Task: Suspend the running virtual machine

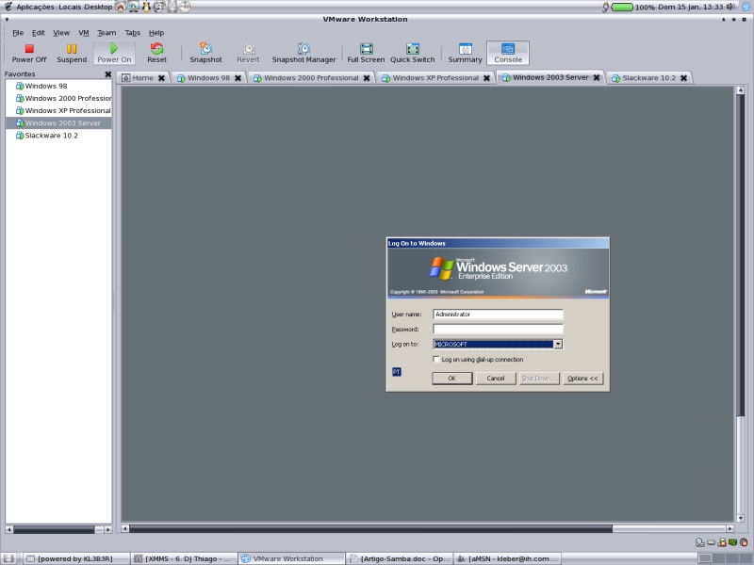Action: click(72, 53)
